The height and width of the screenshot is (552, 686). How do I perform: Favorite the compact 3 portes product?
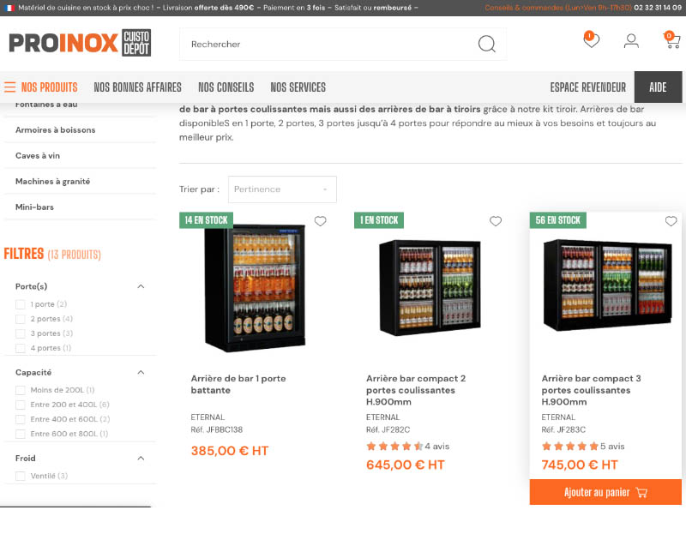tap(671, 221)
